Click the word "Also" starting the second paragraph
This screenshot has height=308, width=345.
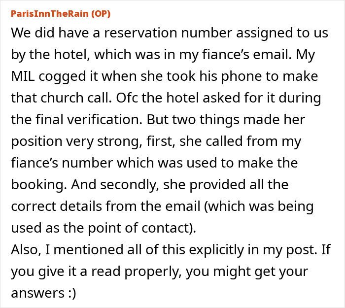pos(26,250)
